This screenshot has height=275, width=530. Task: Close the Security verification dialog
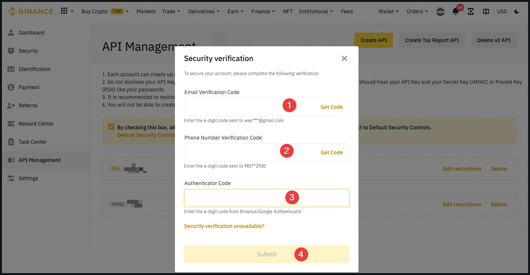pyautogui.click(x=344, y=58)
